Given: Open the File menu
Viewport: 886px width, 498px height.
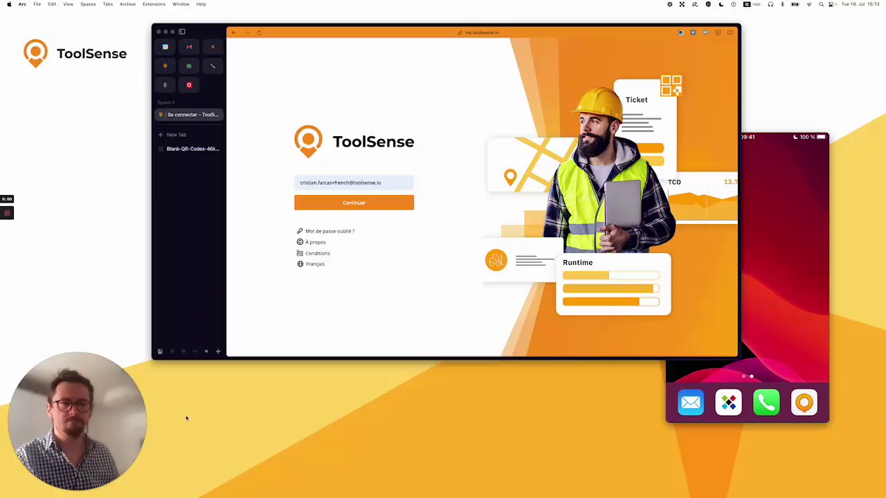Looking at the screenshot, I should [x=37, y=4].
